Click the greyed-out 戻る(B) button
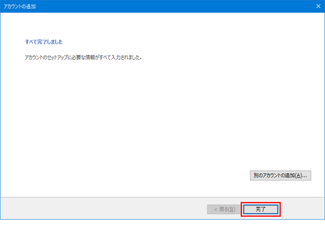325x231 pixels. [x=224, y=209]
